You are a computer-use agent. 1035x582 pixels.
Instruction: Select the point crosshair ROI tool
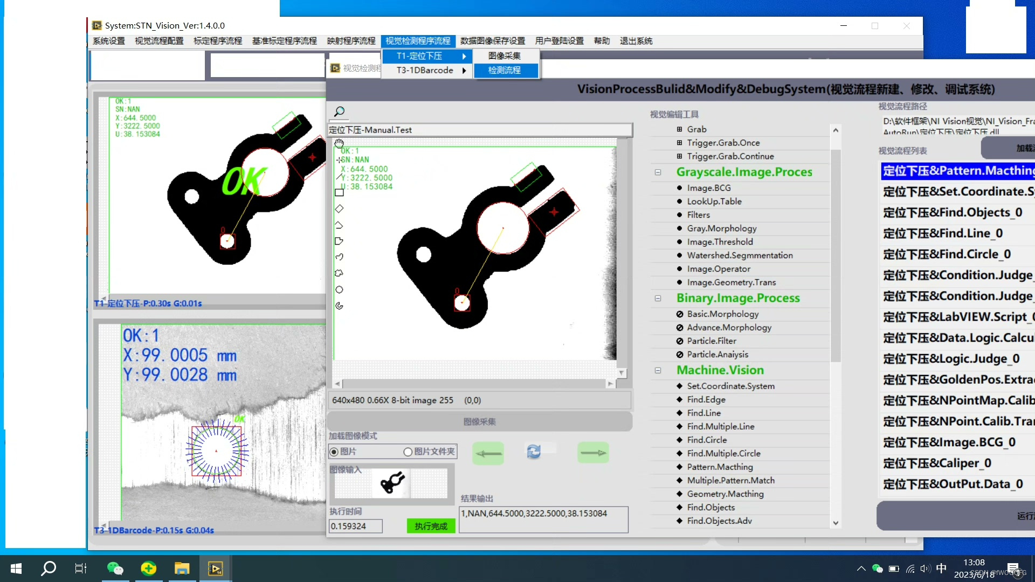tap(339, 160)
